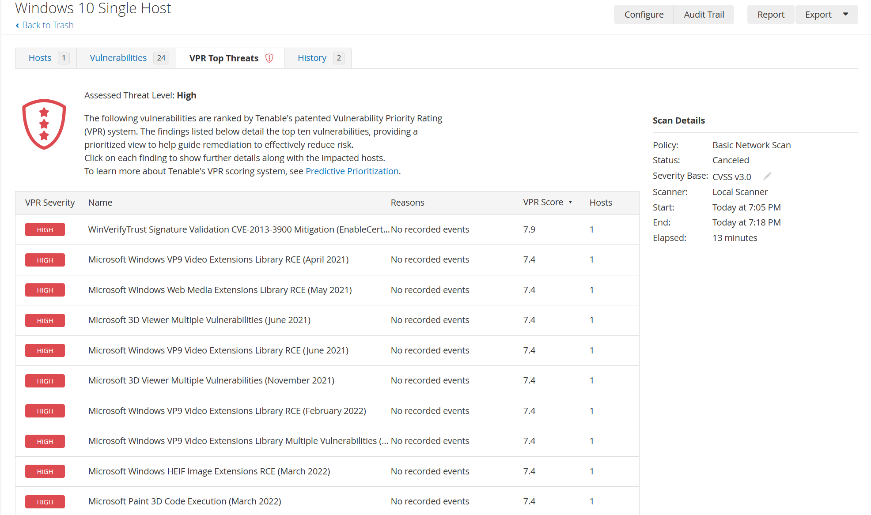871x515 pixels.
Task: Click the HIGH badge on Microsoft Paint 3D row
Action: [45, 501]
